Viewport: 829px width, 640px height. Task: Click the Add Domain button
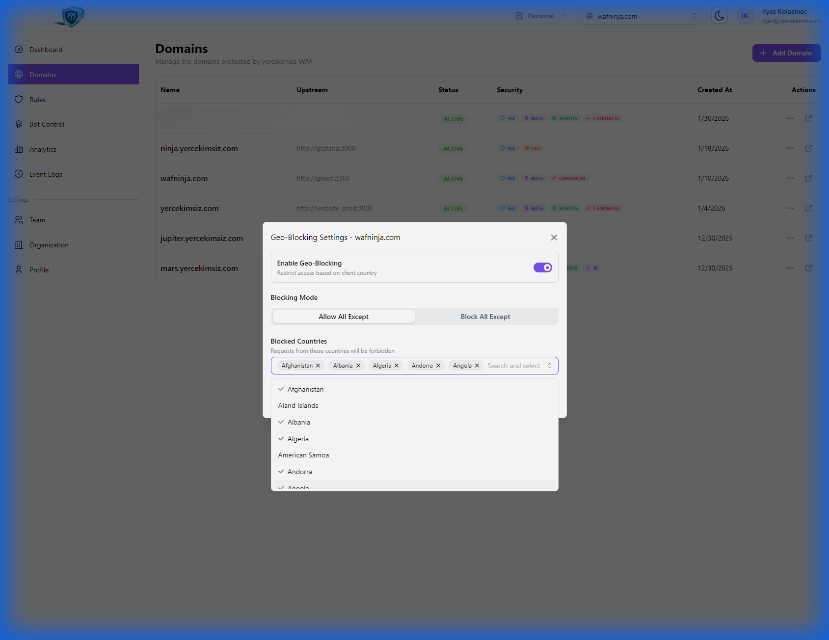click(786, 53)
